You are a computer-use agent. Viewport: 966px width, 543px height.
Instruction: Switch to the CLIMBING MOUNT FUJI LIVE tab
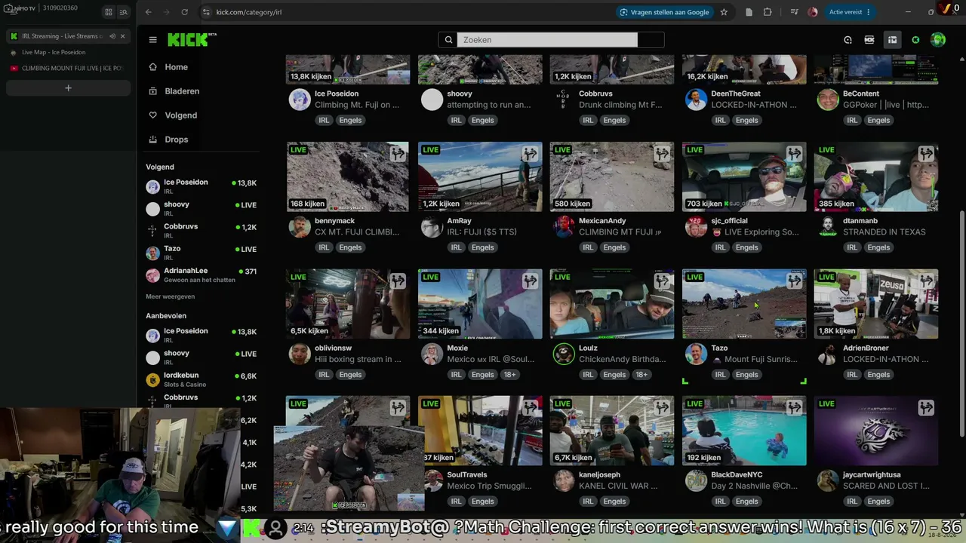click(x=68, y=68)
